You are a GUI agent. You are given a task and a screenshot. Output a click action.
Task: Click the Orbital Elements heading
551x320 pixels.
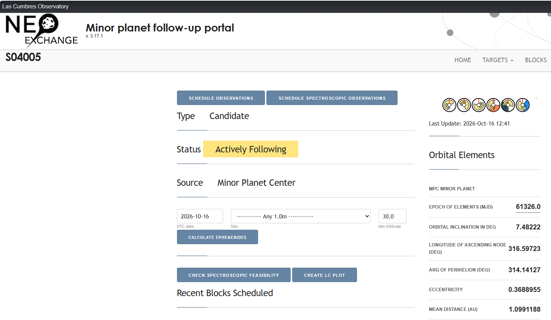(462, 155)
